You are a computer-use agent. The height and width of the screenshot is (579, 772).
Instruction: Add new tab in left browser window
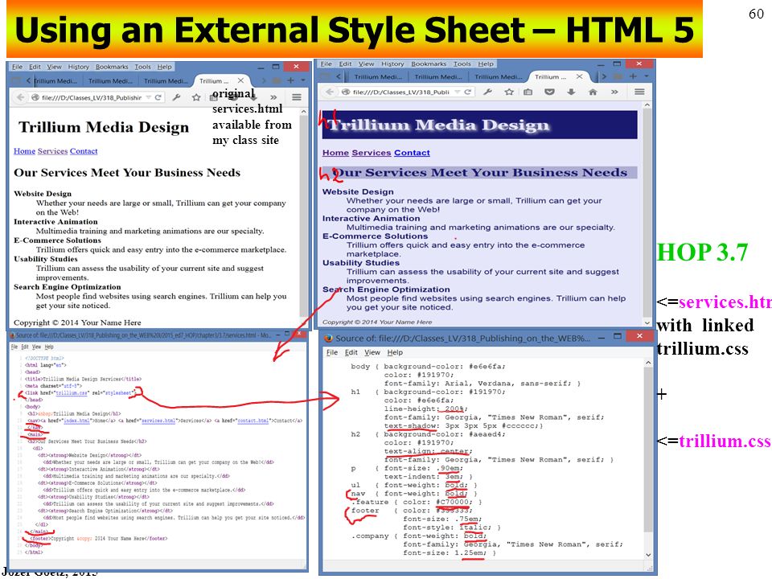290,80
